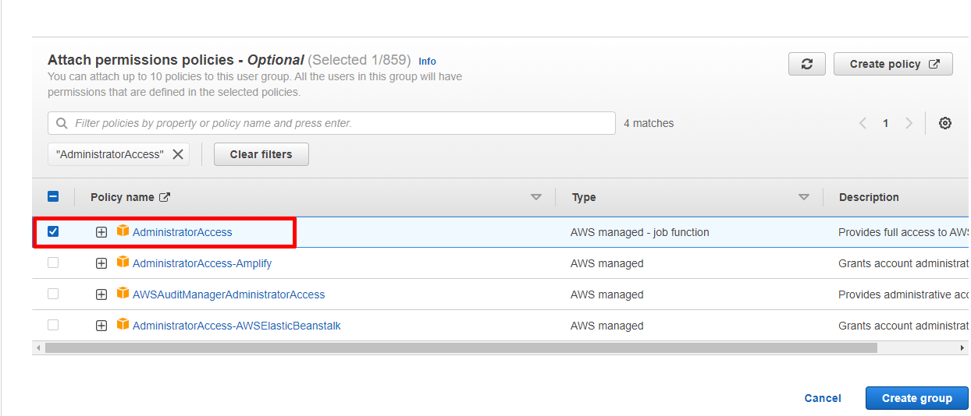Check the AdministratorAccess-Amplify policy checkbox
The height and width of the screenshot is (416, 971).
pos(53,263)
